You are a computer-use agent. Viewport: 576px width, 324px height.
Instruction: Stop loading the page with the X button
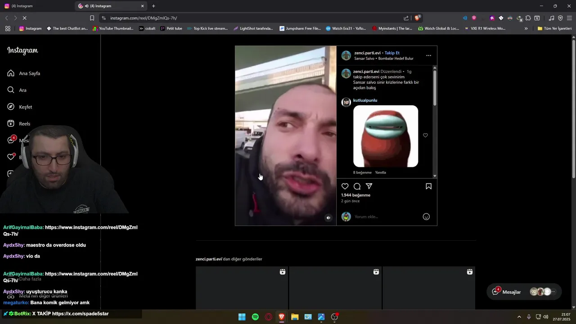(24, 18)
